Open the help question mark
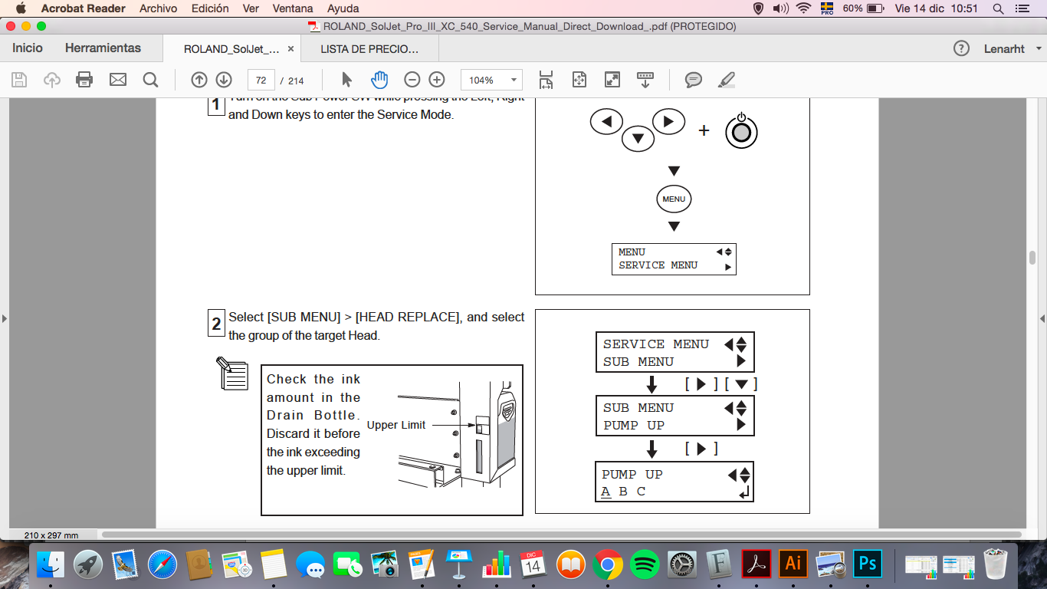Viewport: 1047px width, 589px height. [961, 48]
